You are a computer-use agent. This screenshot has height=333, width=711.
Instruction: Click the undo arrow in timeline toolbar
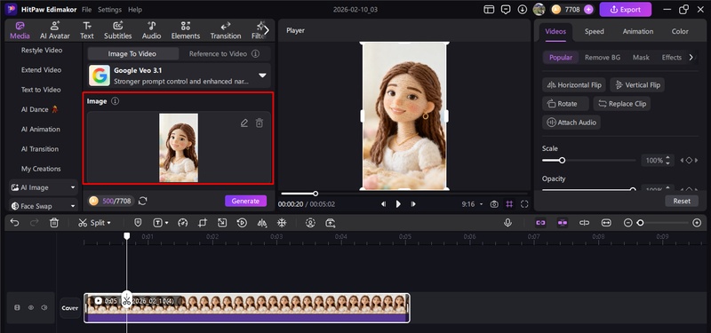(14, 223)
